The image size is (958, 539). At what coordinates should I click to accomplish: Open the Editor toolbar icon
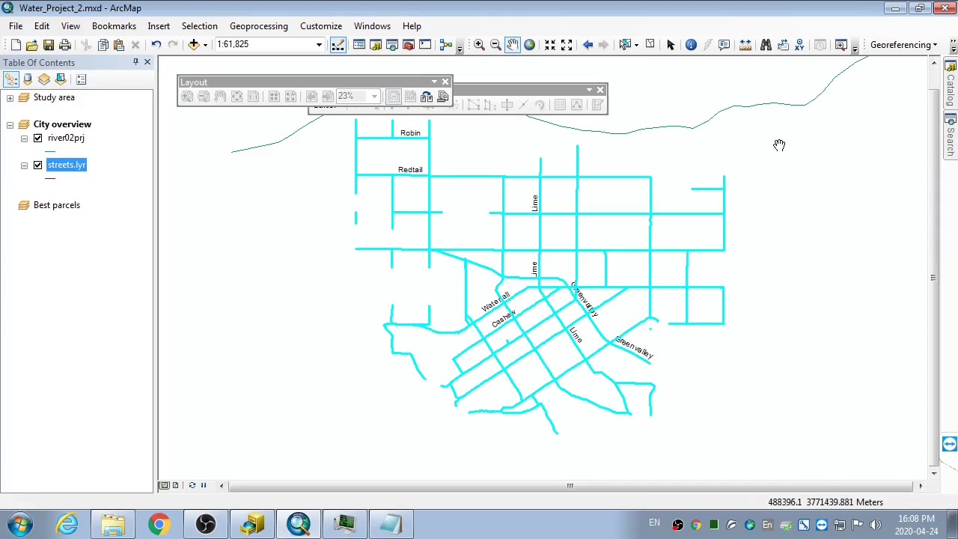point(338,45)
